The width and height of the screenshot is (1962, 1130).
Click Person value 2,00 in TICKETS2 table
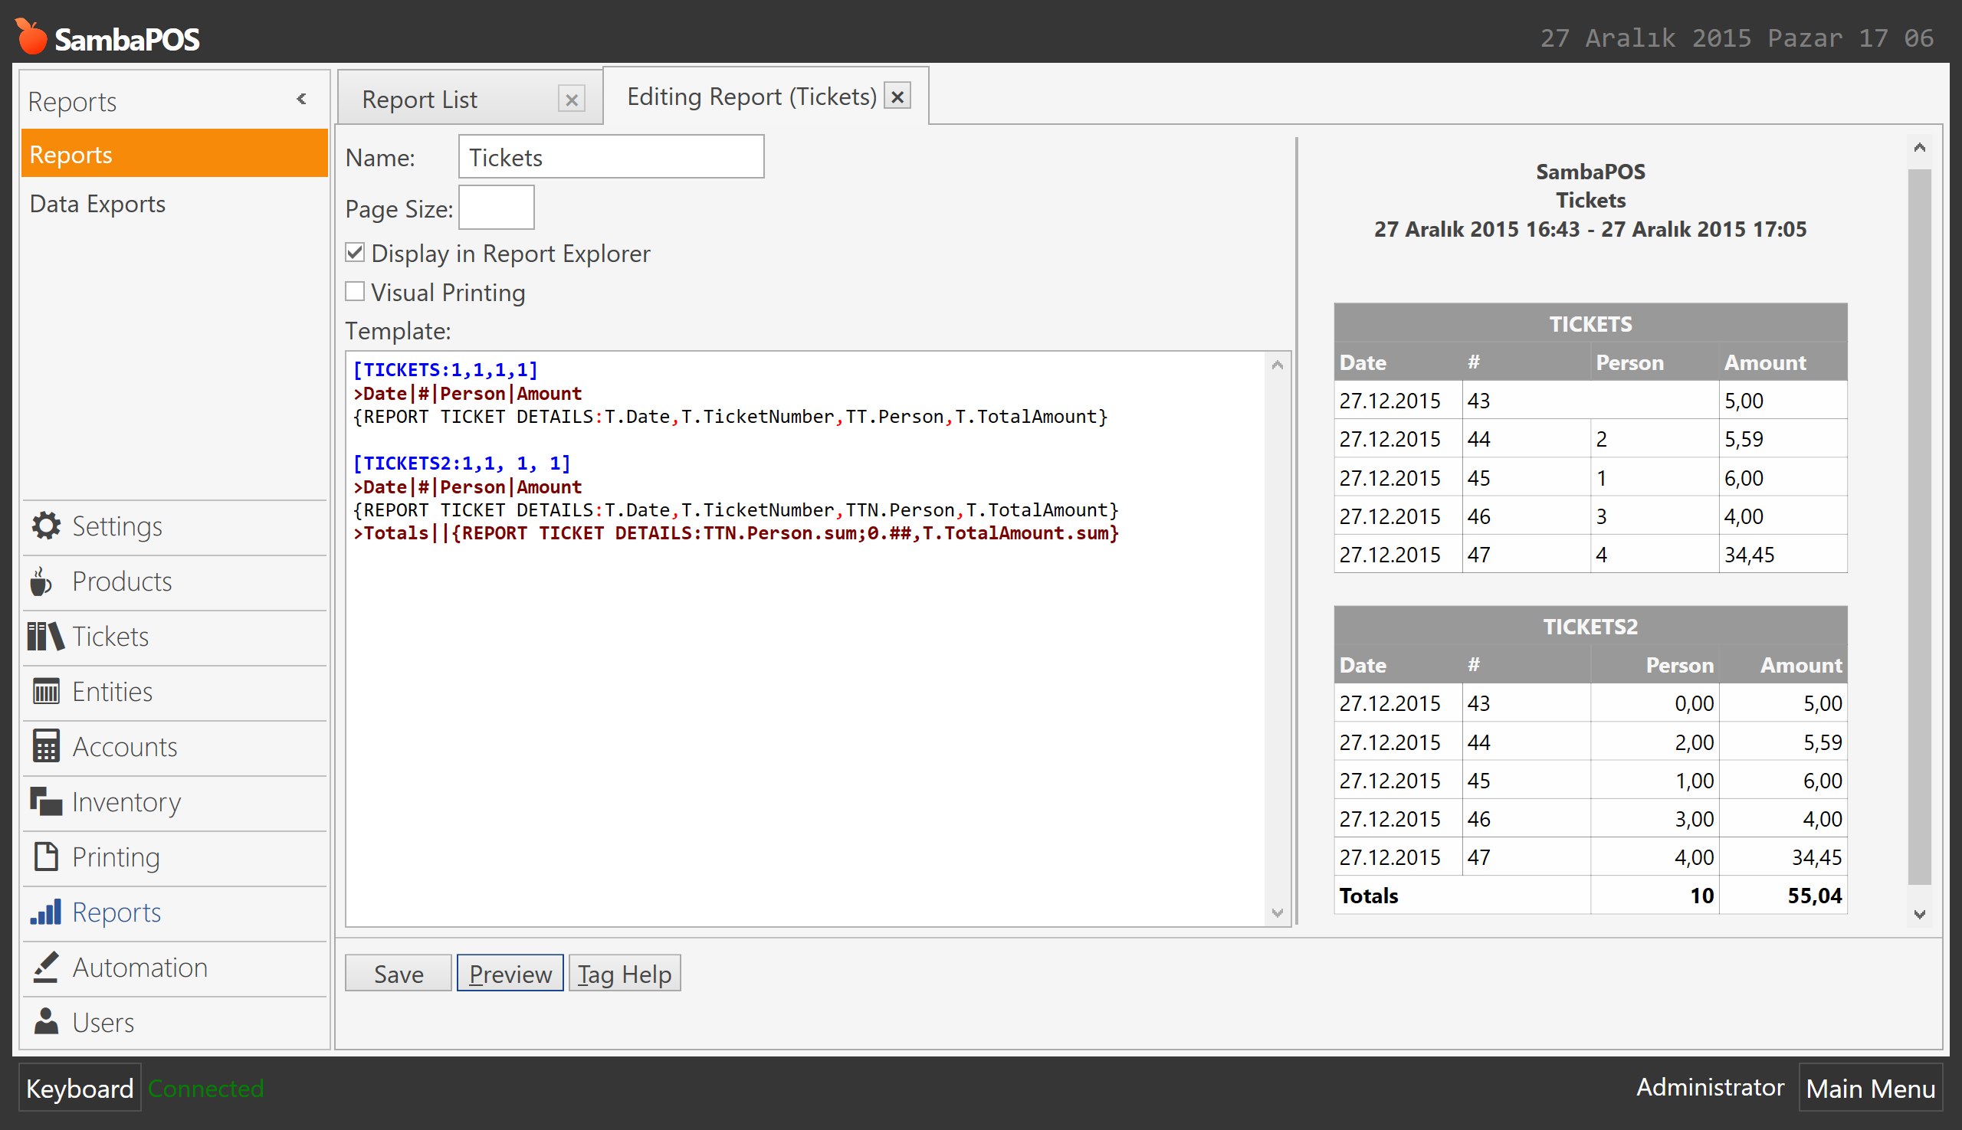[x=1694, y=741]
